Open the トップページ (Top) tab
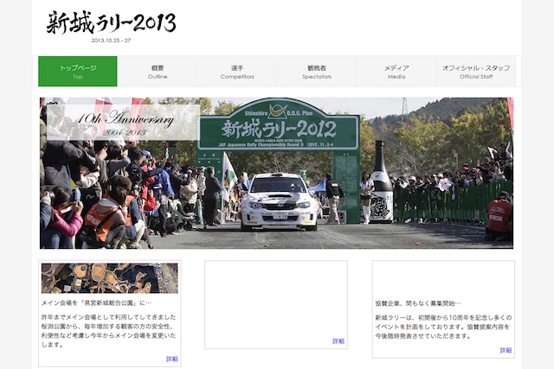Image resolution: width=554 pixels, height=369 pixels. tap(77, 72)
